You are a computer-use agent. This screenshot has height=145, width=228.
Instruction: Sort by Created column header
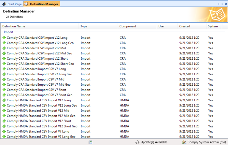coord(192,26)
